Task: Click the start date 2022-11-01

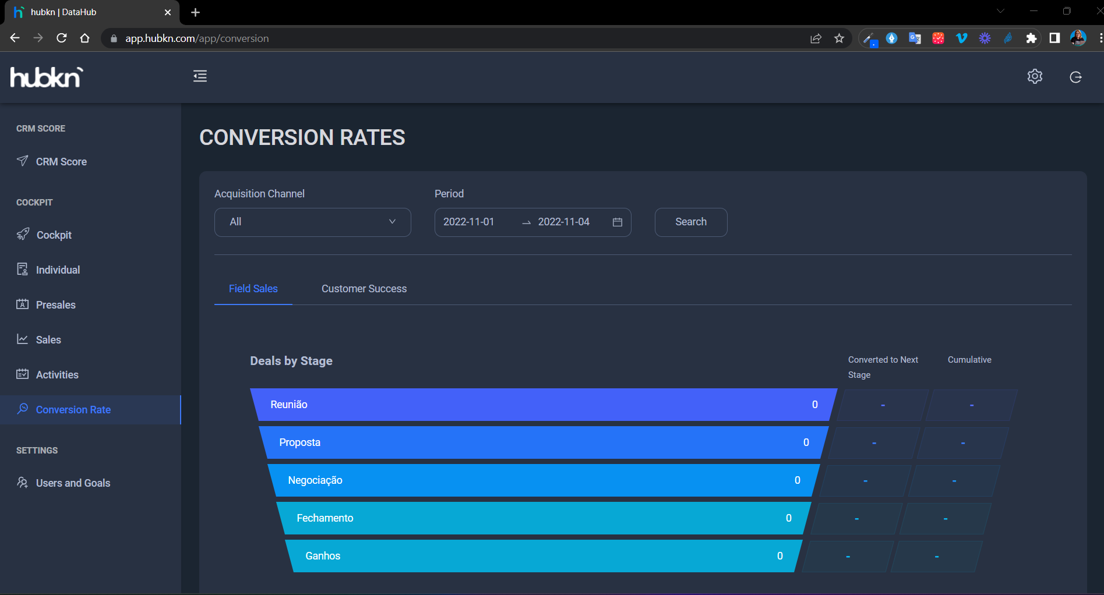Action: coord(469,222)
